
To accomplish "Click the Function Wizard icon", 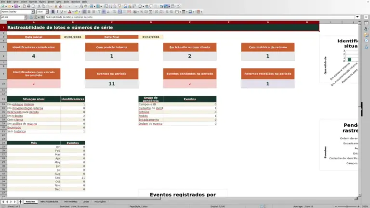I will [x=31, y=17].
